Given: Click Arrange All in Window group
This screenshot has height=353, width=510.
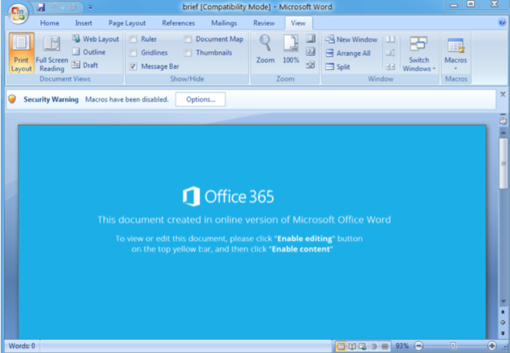Looking at the screenshot, I should 348,53.
